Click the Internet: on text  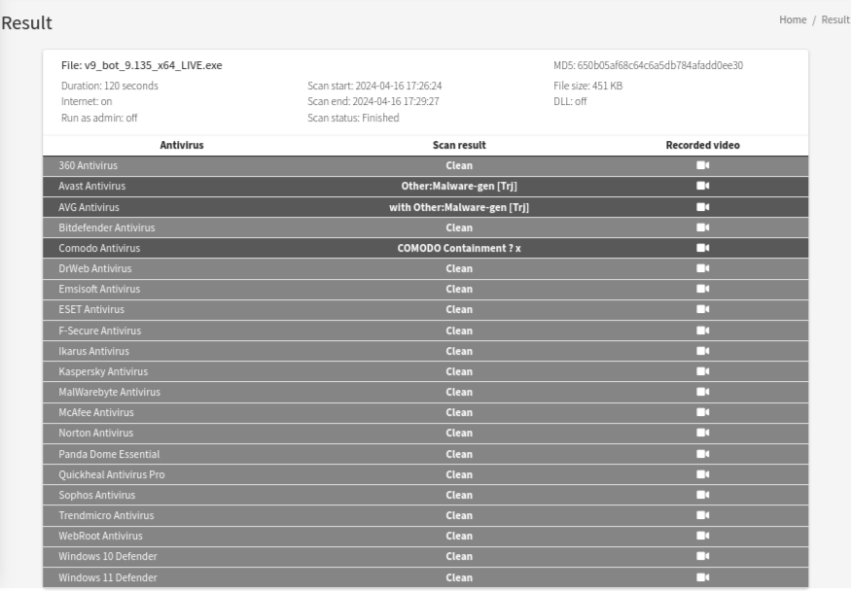click(x=87, y=101)
